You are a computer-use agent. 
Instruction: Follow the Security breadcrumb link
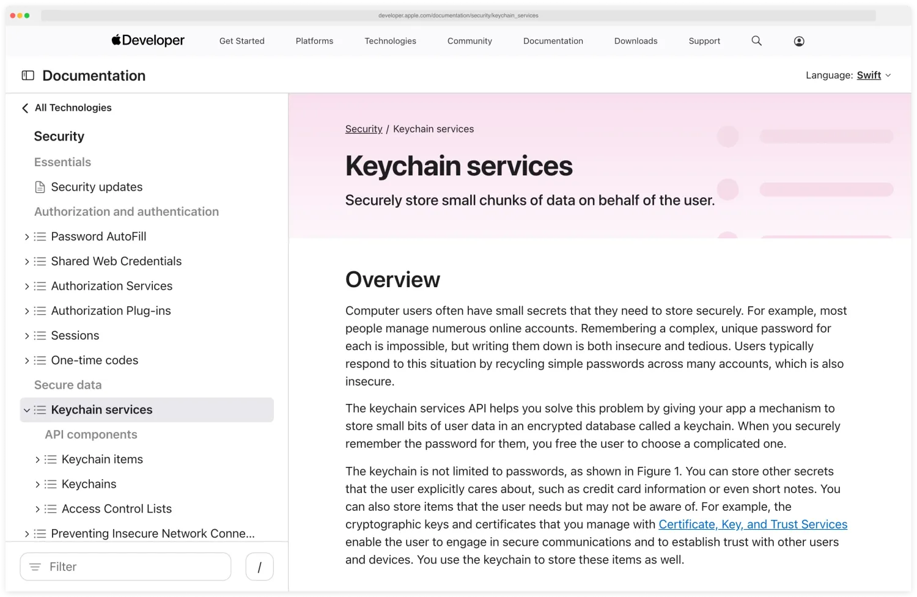364,129
